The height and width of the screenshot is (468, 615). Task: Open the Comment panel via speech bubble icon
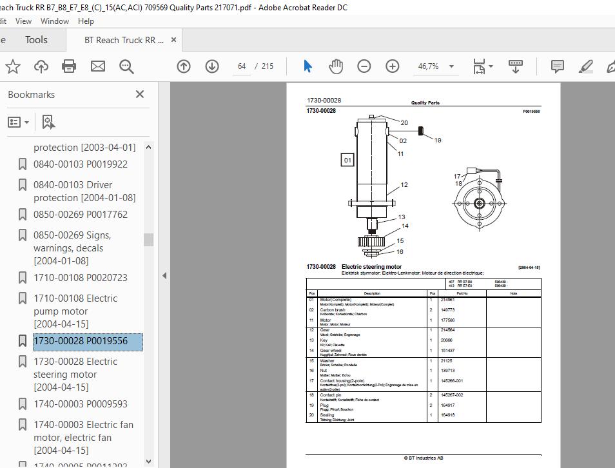point(556,66)
